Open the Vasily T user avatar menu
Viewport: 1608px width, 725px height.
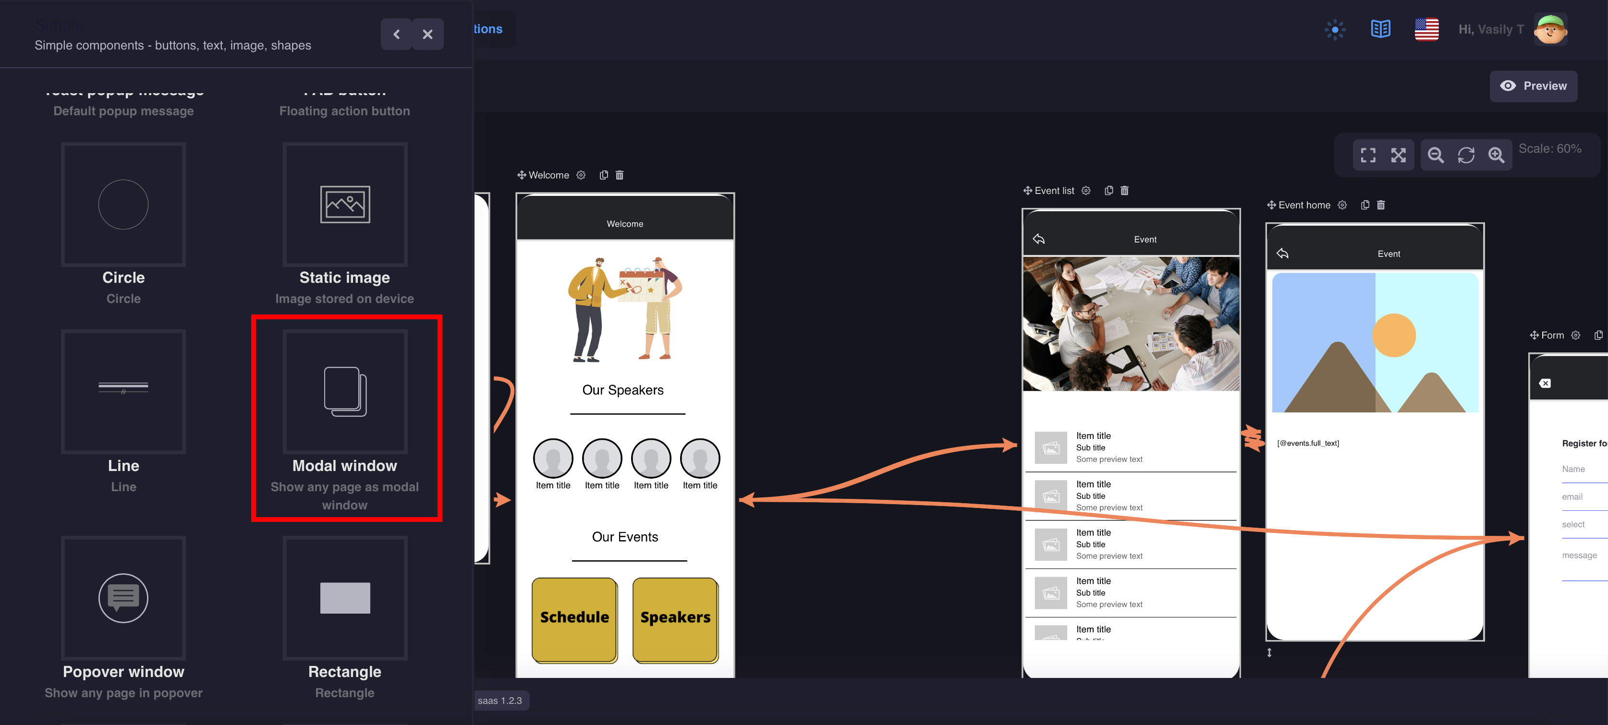tap(1550, 29)
